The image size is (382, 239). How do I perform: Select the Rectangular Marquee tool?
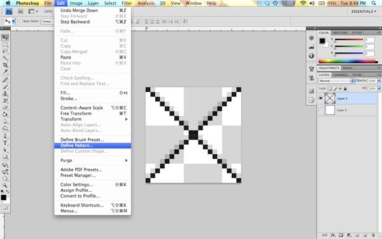[x=5, y=45]
